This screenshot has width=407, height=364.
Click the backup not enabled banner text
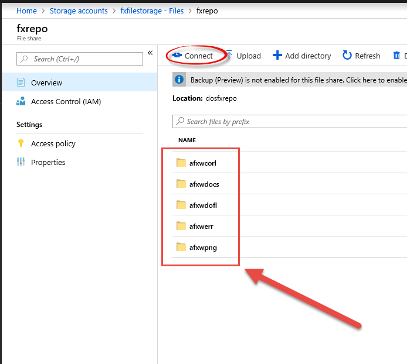299,80
